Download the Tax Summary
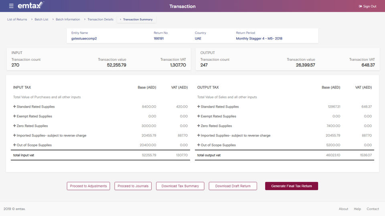 click(180, 186)
